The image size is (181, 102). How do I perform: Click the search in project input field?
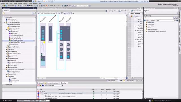pos(82,6)
